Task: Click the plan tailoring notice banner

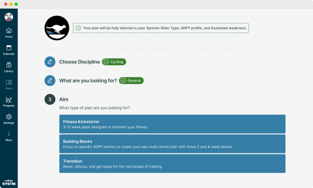Action: tap(161, 28)
